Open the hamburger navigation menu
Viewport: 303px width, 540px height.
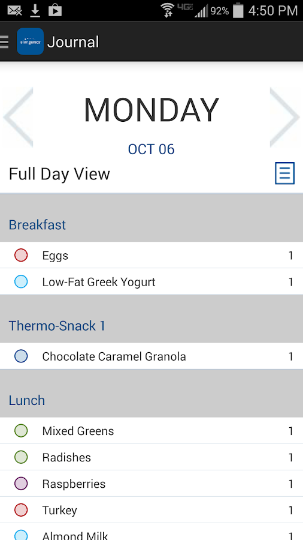pyautogui.click(x=4, y=41)
